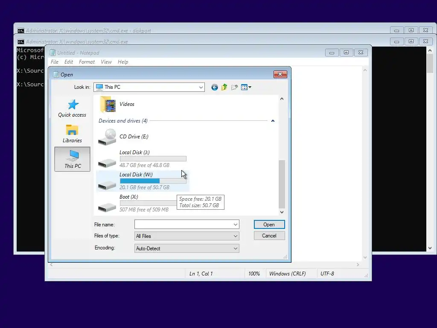Click the 'CD Drive (E:)' label
The height and width of the screenshot is (328, 437).
134,137
